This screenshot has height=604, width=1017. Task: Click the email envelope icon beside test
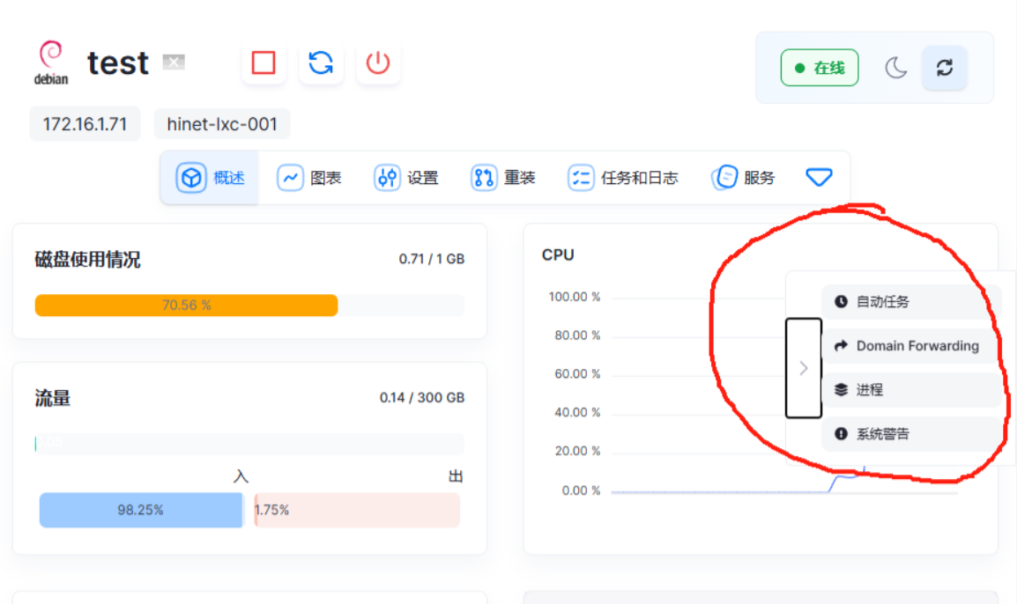(174, 62)
